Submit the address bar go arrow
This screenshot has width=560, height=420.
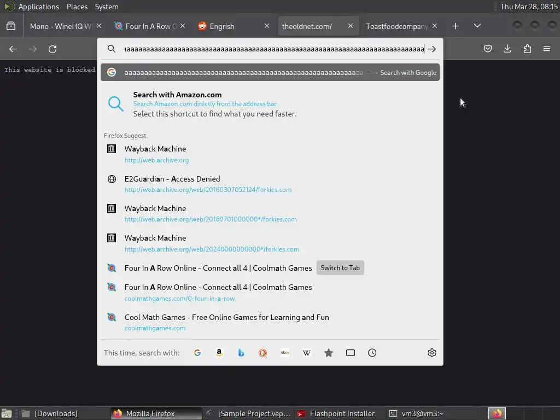432,49
